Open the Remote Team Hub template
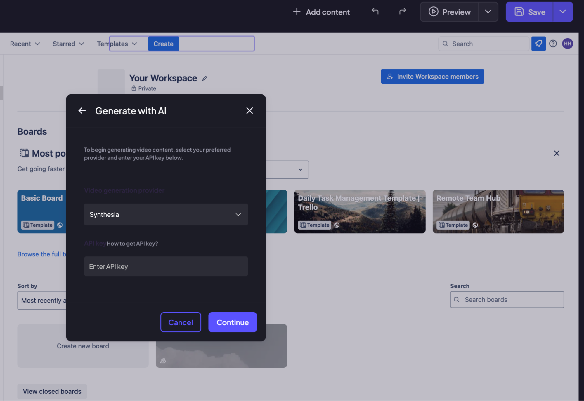The width and height of the screenshot is (584, 401). [x=498, y=211]
